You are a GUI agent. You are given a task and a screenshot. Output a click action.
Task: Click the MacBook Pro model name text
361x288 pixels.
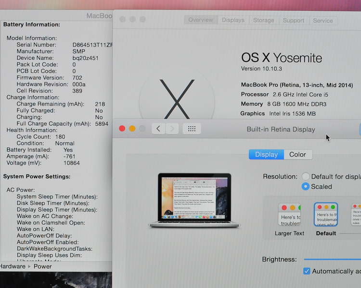(x=297, y=85)
